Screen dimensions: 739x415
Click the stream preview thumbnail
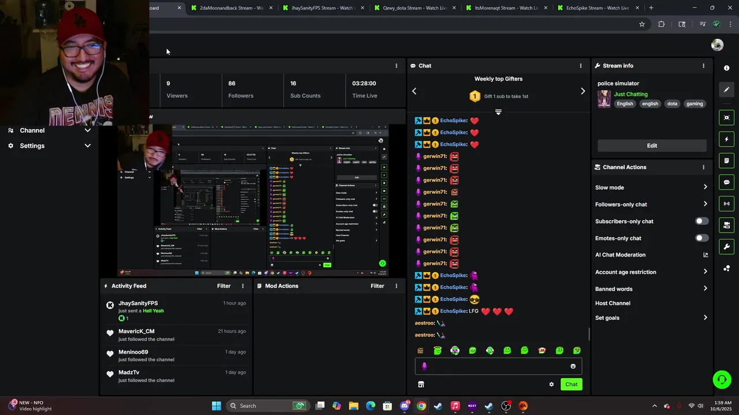253,200
